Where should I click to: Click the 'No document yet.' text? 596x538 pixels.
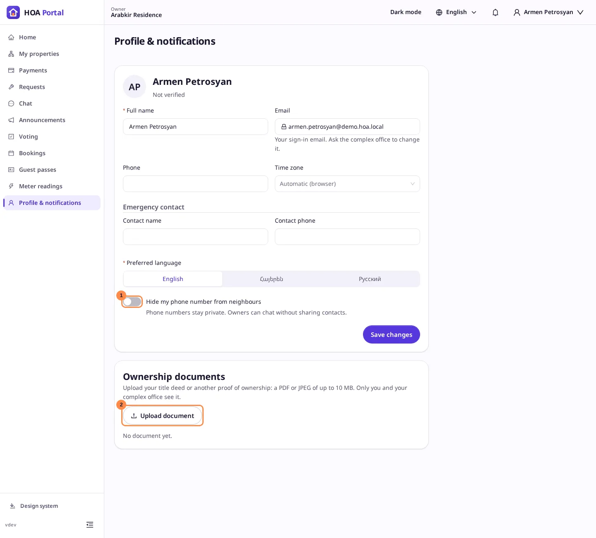click(147, 436)
